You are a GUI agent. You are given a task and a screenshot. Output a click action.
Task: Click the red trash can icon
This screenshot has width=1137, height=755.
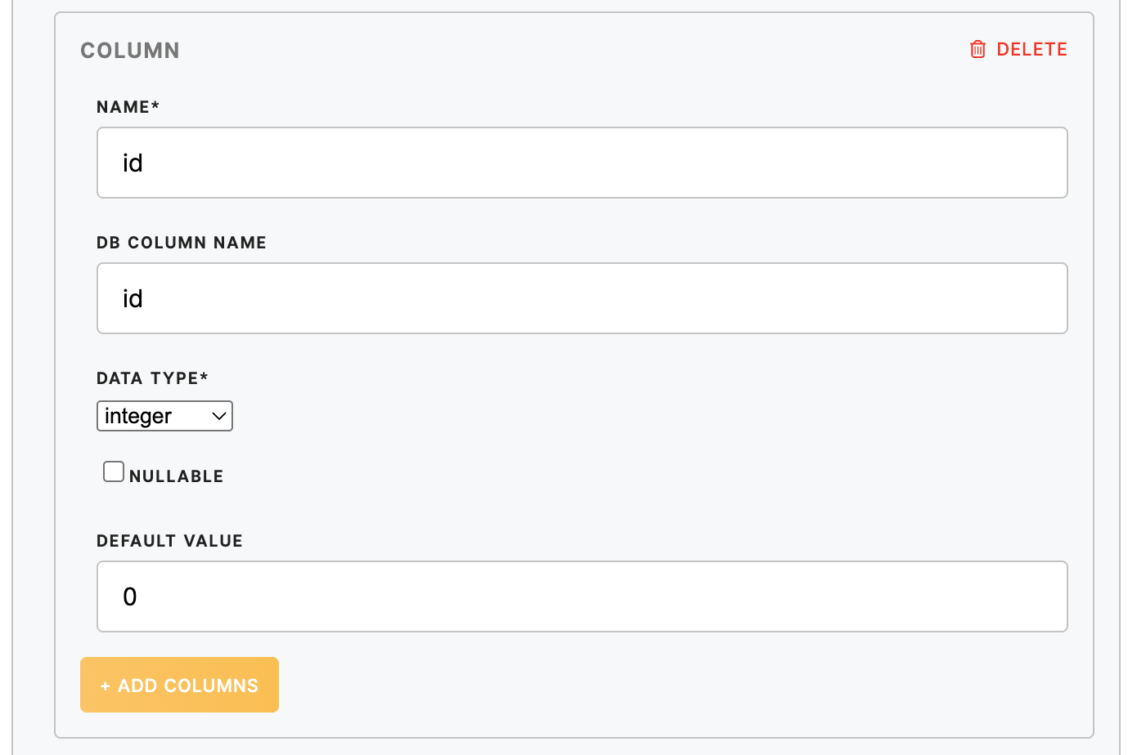click(x=977, y=50)
